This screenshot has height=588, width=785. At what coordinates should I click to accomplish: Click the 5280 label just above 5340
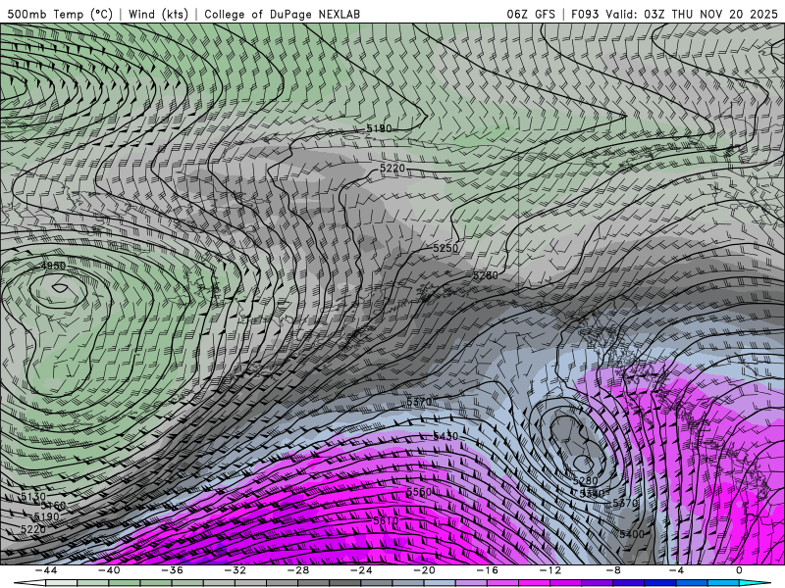coord(585,481)
